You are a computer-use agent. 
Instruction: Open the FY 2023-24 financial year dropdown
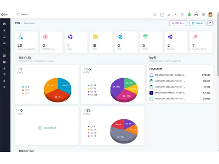(x=178, y=23)
